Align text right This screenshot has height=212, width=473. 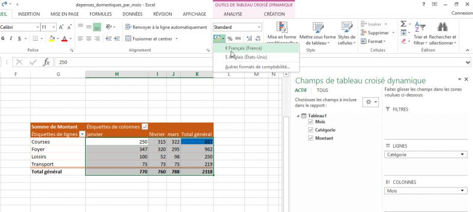(97, 38)
